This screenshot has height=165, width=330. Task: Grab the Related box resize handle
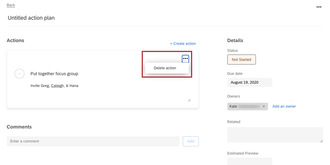[321, 141]
